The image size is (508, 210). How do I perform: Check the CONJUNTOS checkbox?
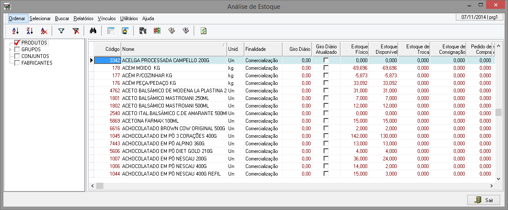point(17,56)
